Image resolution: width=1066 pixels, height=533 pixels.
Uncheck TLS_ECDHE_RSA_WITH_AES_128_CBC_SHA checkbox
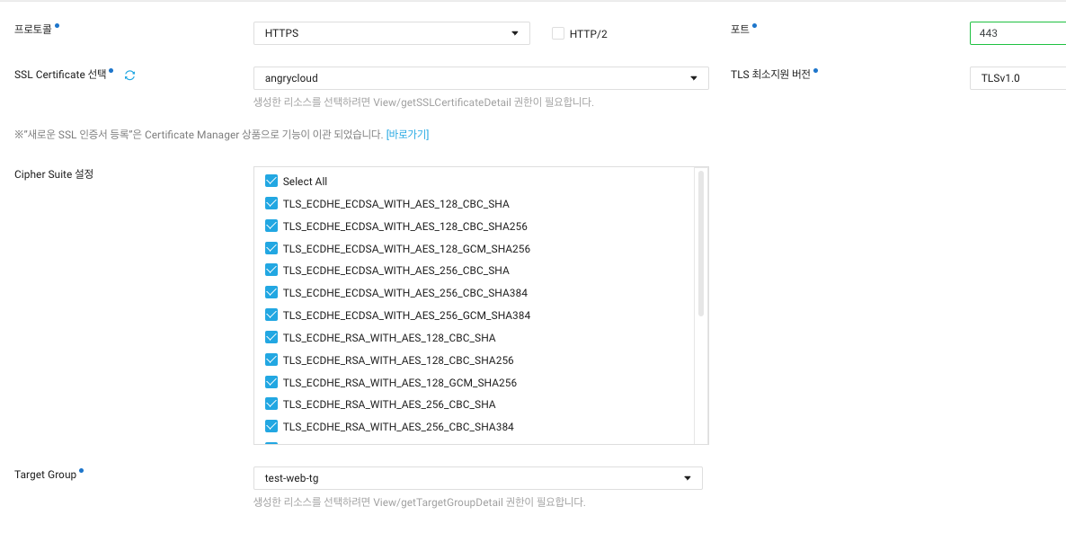pos(271,337)
